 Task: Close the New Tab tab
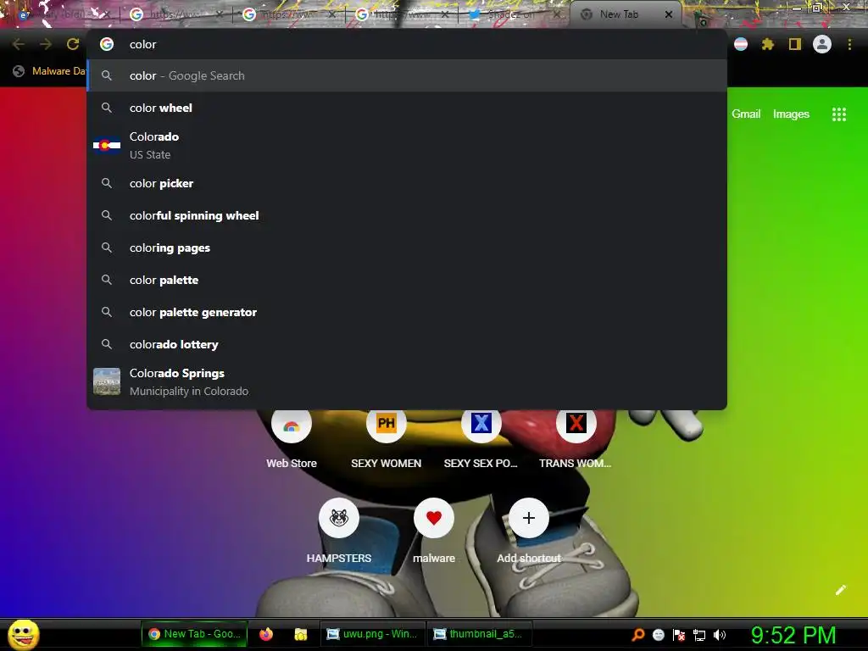coord(669,14)
